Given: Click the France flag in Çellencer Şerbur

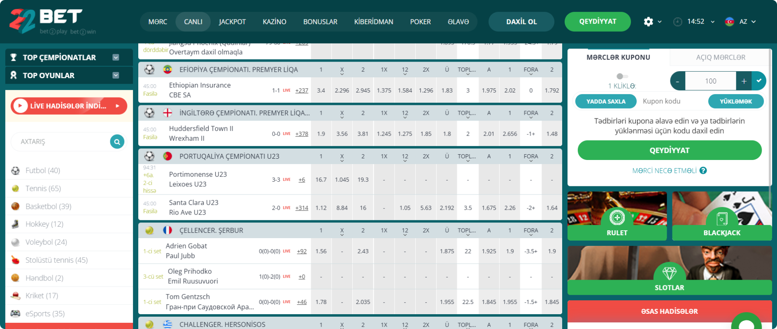Looking at the screenshot, I should click(x=167, y=230).
